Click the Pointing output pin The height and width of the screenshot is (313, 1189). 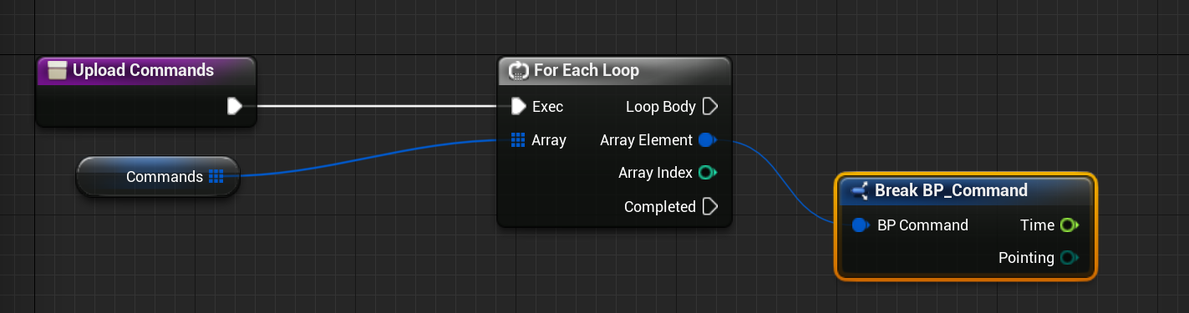(x=1069, y=258)
